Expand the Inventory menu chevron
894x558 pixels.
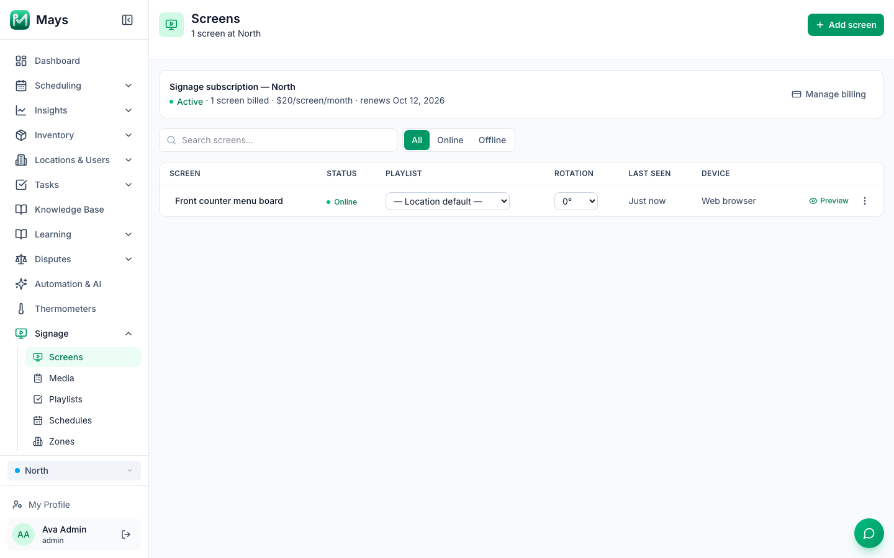129,135
